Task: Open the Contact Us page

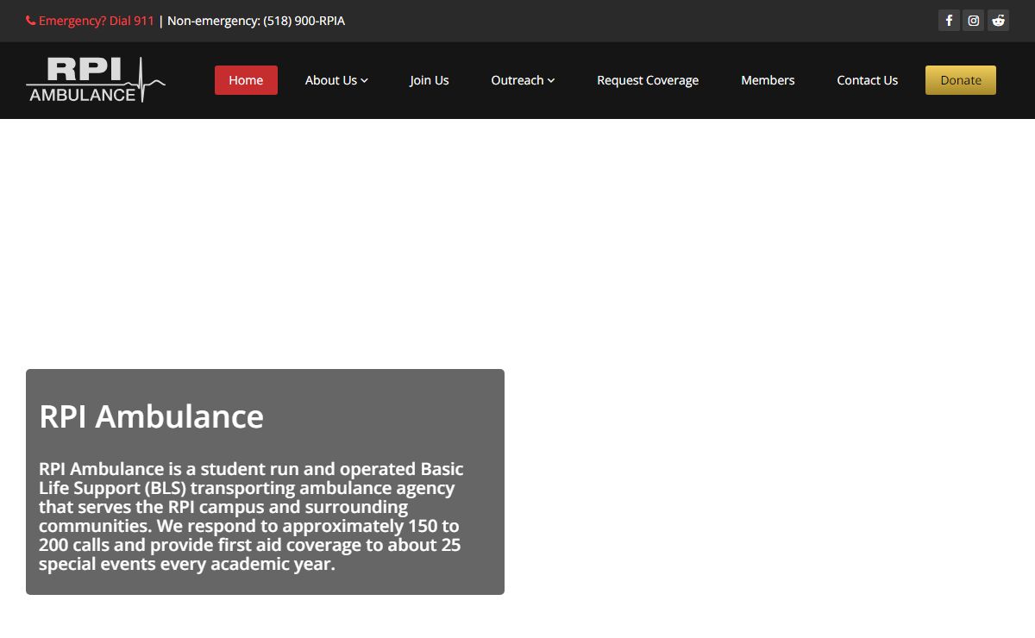Action: (x=867, y=80)
